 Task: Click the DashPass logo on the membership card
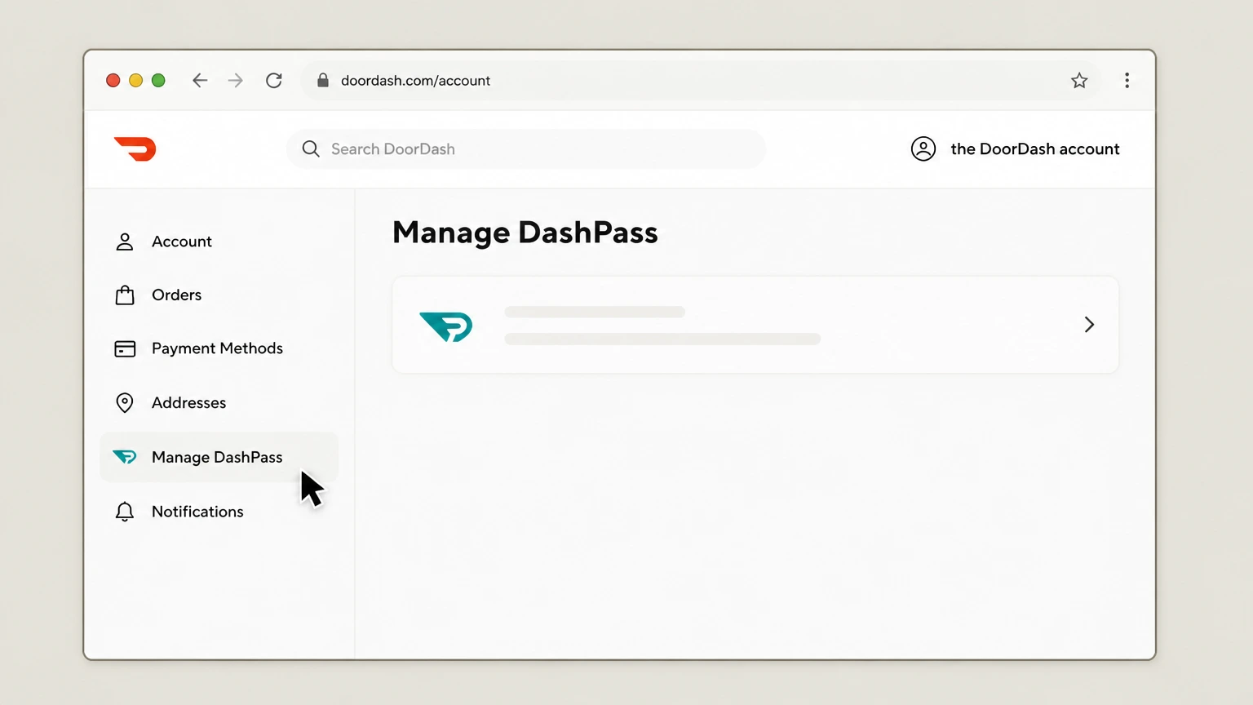click(446, 326)
